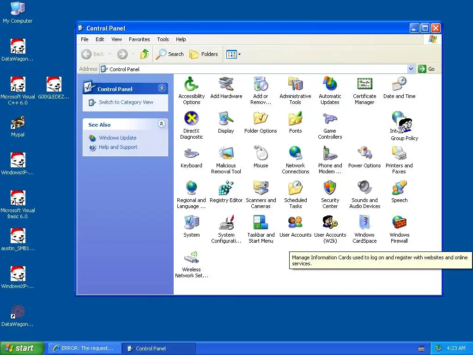Screen dimensions: 473x355
Task: Open the Back button history arrow
Action: click(x=110, y=55)
